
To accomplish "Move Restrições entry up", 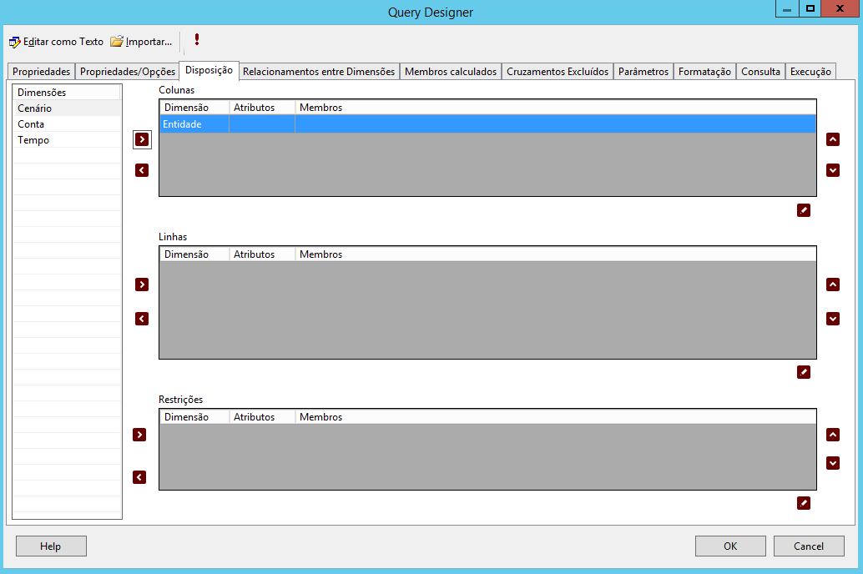I will [833, 435].
